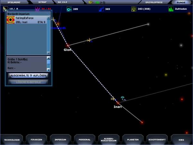Open the Planeten screen
The width and height of the screenshot is (193, 145).
pos(133,140)
